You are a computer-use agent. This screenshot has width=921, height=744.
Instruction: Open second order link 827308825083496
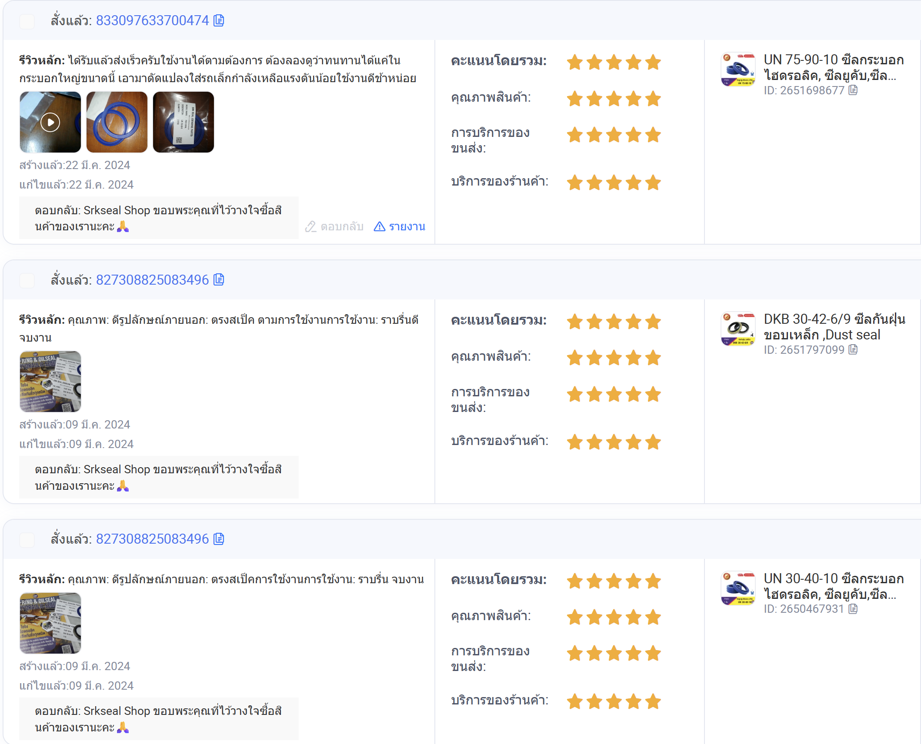pyautogui.click(x=152, y=279)
